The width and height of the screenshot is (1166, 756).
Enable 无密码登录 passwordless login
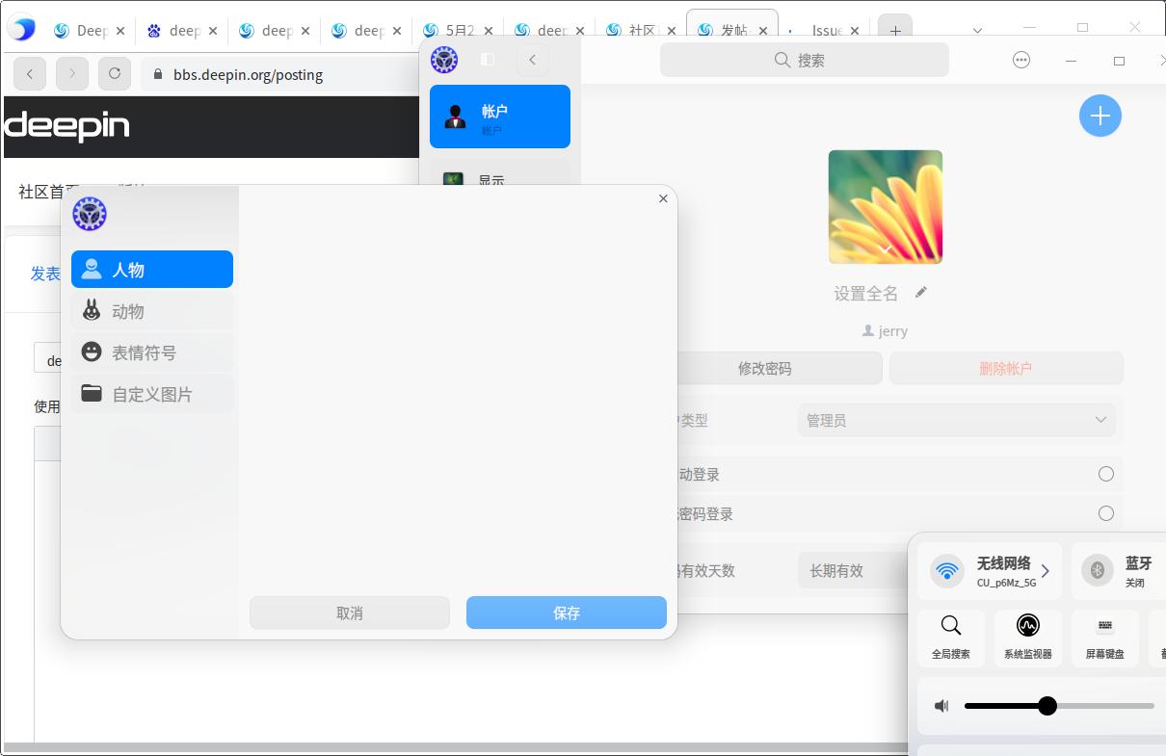tap(1105, 513)
